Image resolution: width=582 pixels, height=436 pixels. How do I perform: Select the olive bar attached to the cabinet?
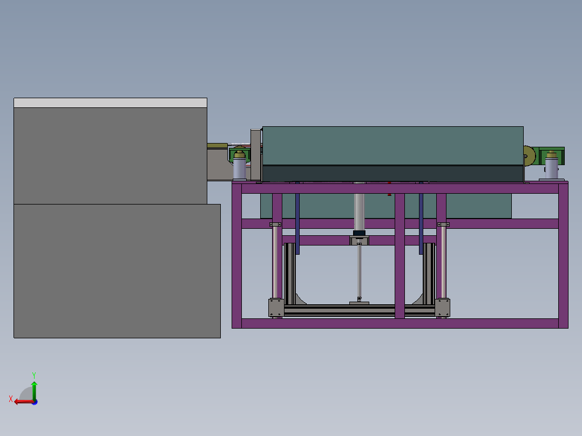click(218, 146)
